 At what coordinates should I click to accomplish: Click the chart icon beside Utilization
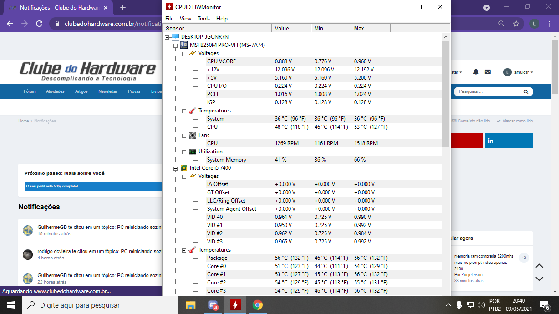193,152
